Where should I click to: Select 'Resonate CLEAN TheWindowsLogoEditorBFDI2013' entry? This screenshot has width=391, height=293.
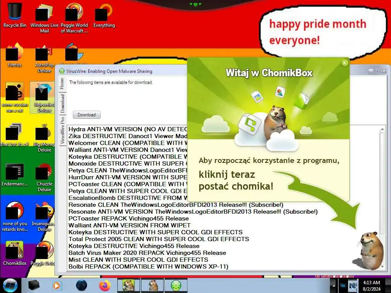tap(176, 205)
